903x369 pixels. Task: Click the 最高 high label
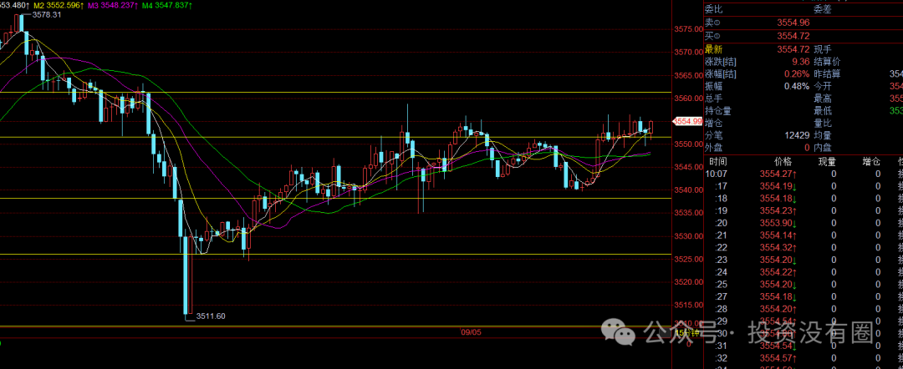click(822, 99)
